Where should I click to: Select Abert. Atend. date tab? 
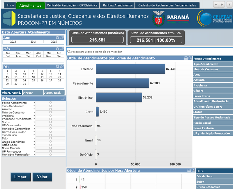[x=12, y=92]
